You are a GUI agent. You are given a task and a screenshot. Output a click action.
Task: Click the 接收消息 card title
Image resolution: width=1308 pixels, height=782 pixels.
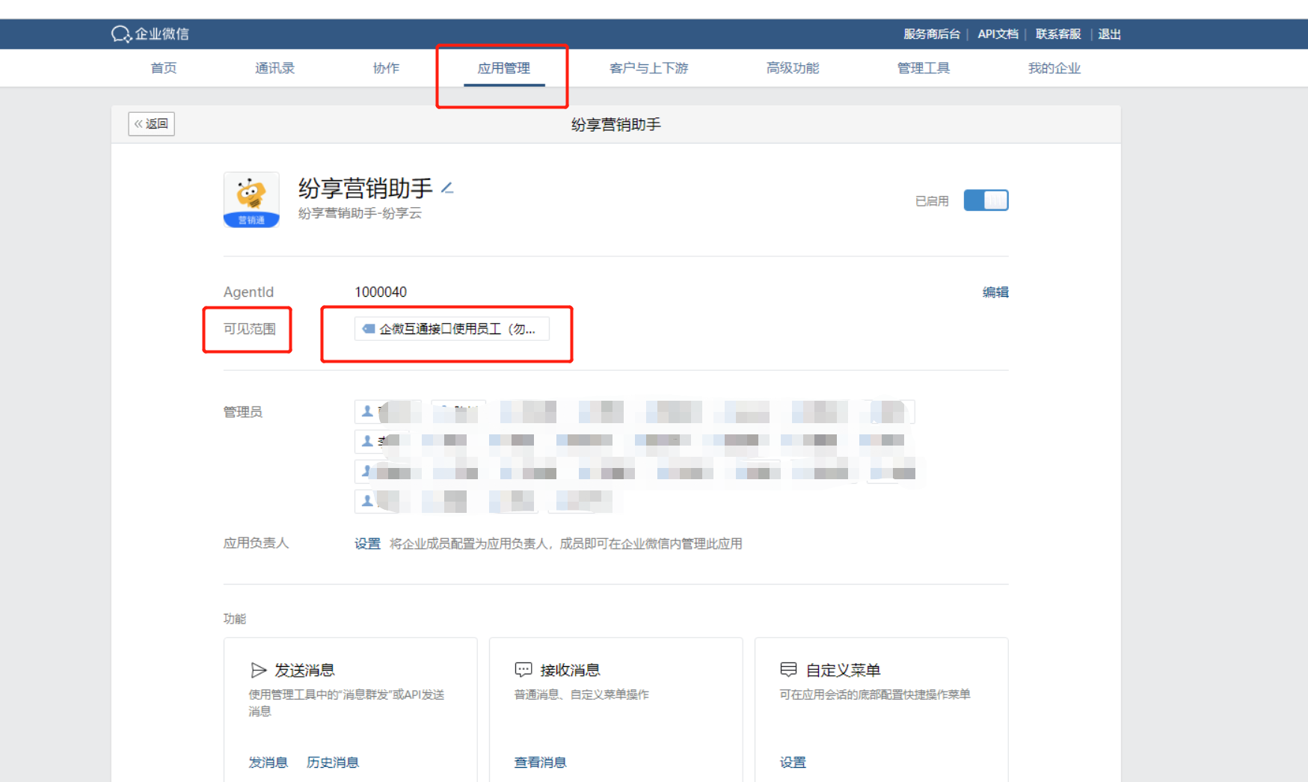tap(570, 670)
